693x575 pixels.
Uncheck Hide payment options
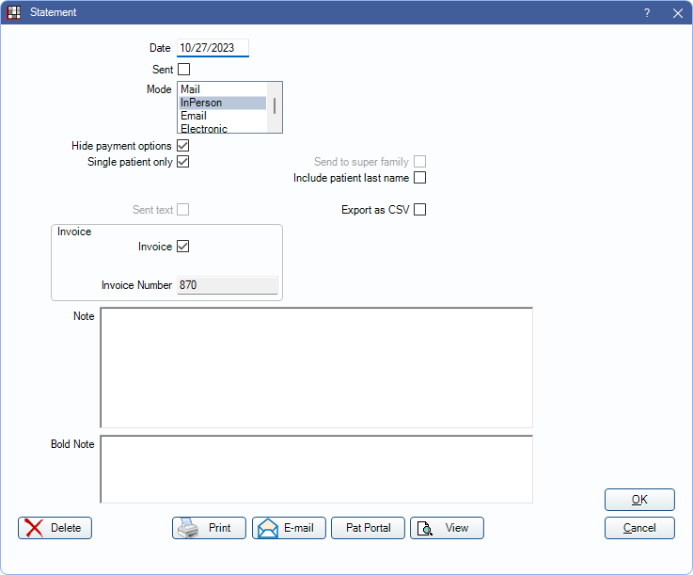click(x=183, y=146)
